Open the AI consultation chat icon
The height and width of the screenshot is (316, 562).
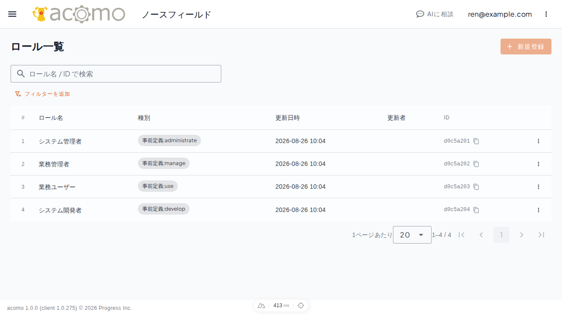(420, 14)
